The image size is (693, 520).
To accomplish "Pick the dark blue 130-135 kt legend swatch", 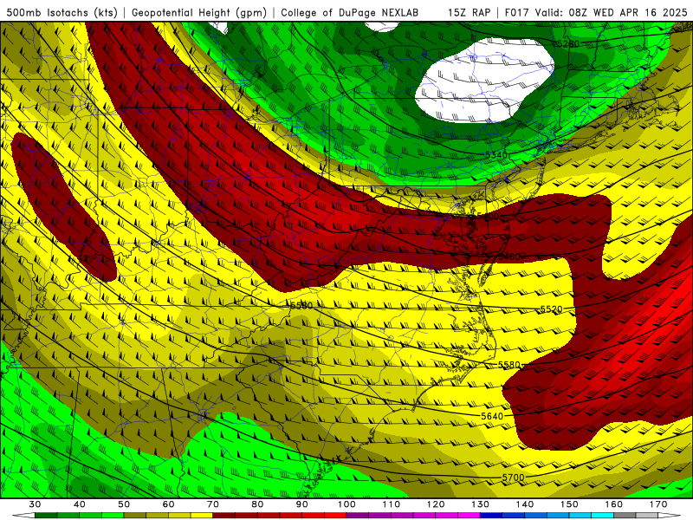I will 491,516.
